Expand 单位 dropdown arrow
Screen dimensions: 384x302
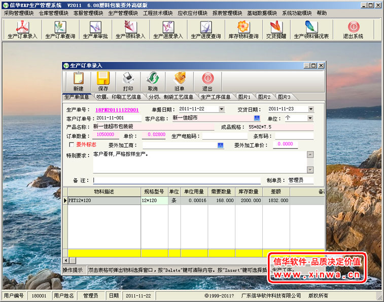tap(310, 119)
